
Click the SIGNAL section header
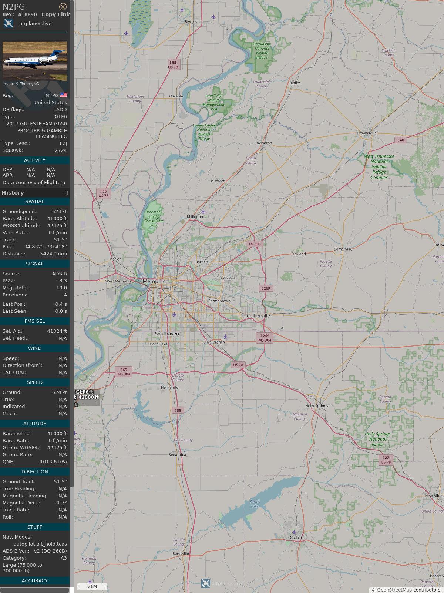tap(35, 264)
